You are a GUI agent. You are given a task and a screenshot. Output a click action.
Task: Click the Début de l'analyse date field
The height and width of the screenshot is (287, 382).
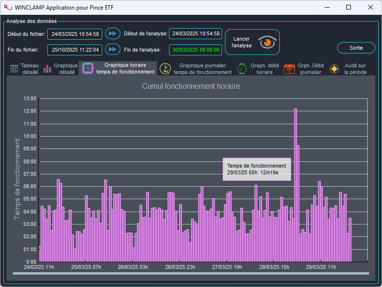coord(196,33)
